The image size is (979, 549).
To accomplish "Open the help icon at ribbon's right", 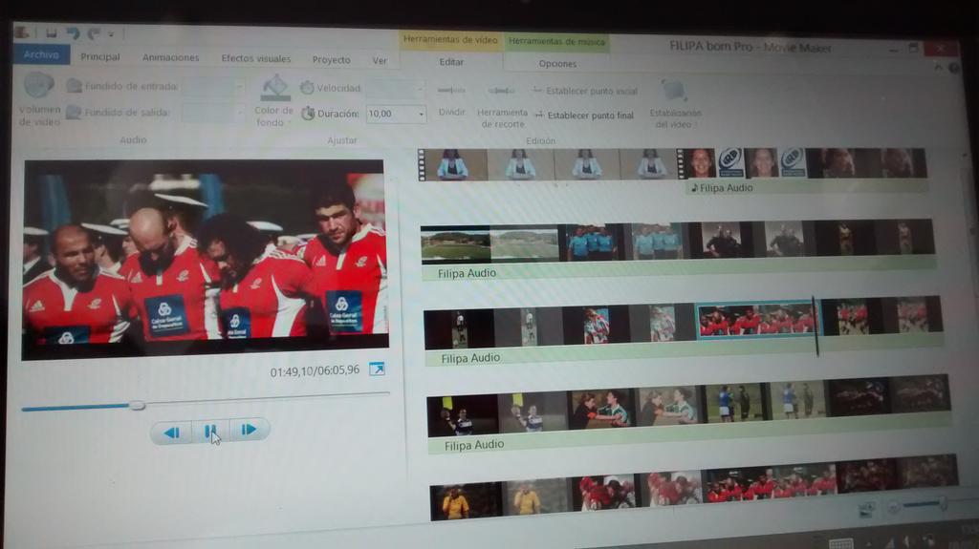I will (955, 68).
